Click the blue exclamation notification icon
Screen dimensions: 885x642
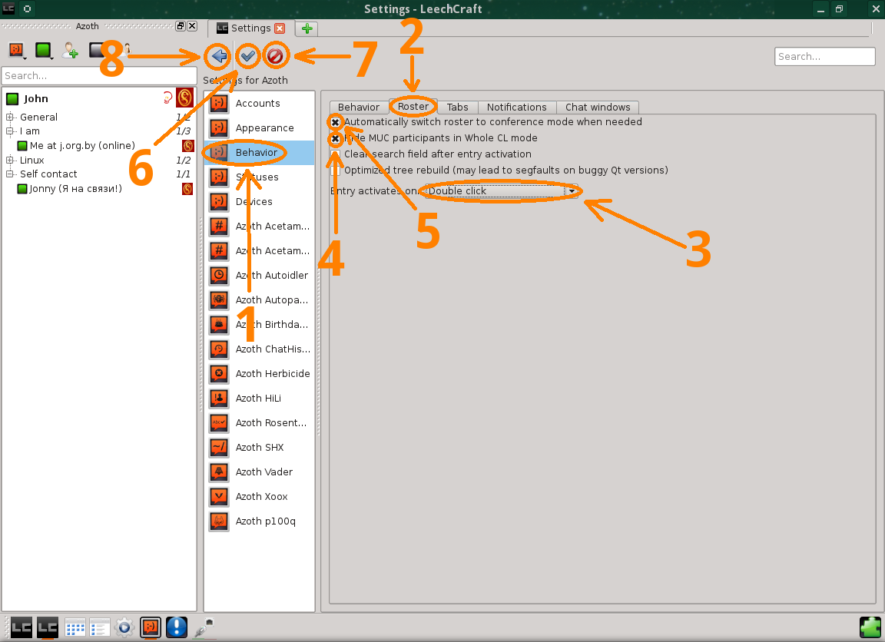click(177, 627)
